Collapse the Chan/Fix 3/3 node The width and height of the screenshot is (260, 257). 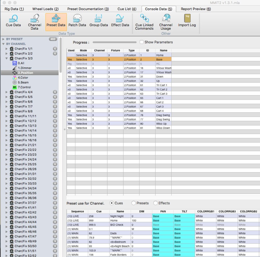coord(6,58)
